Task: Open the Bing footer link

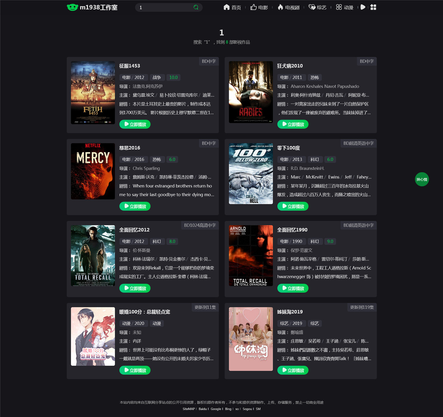Action: 228,409
